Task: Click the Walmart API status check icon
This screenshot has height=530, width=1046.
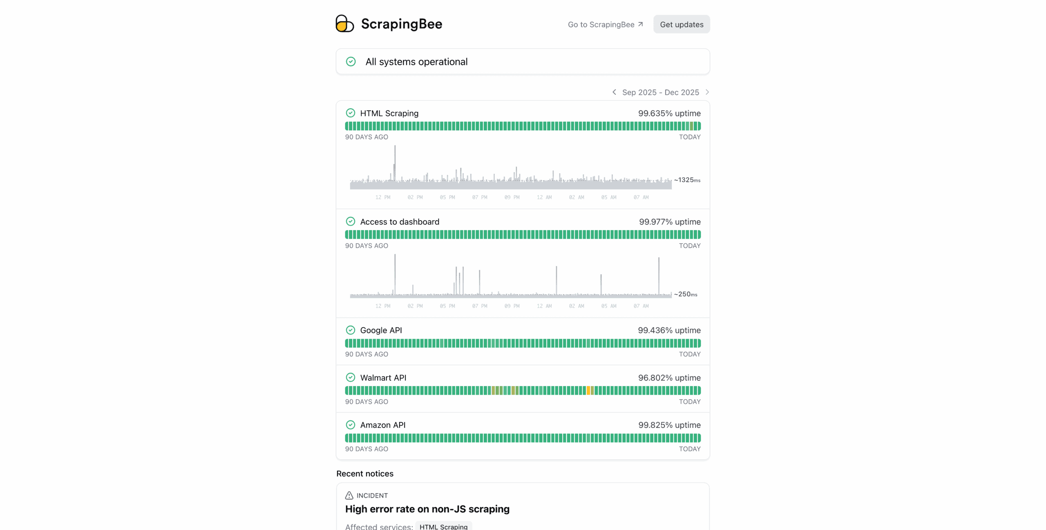Action: 351,378
